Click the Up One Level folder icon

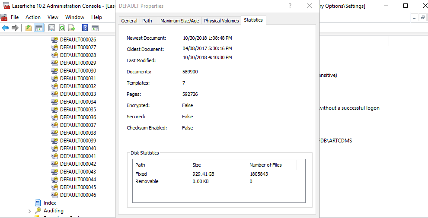point(29,28)
